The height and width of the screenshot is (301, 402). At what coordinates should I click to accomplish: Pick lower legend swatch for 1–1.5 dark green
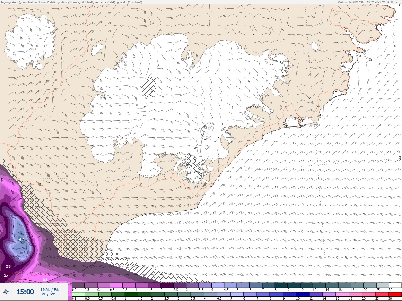point(131,294)
